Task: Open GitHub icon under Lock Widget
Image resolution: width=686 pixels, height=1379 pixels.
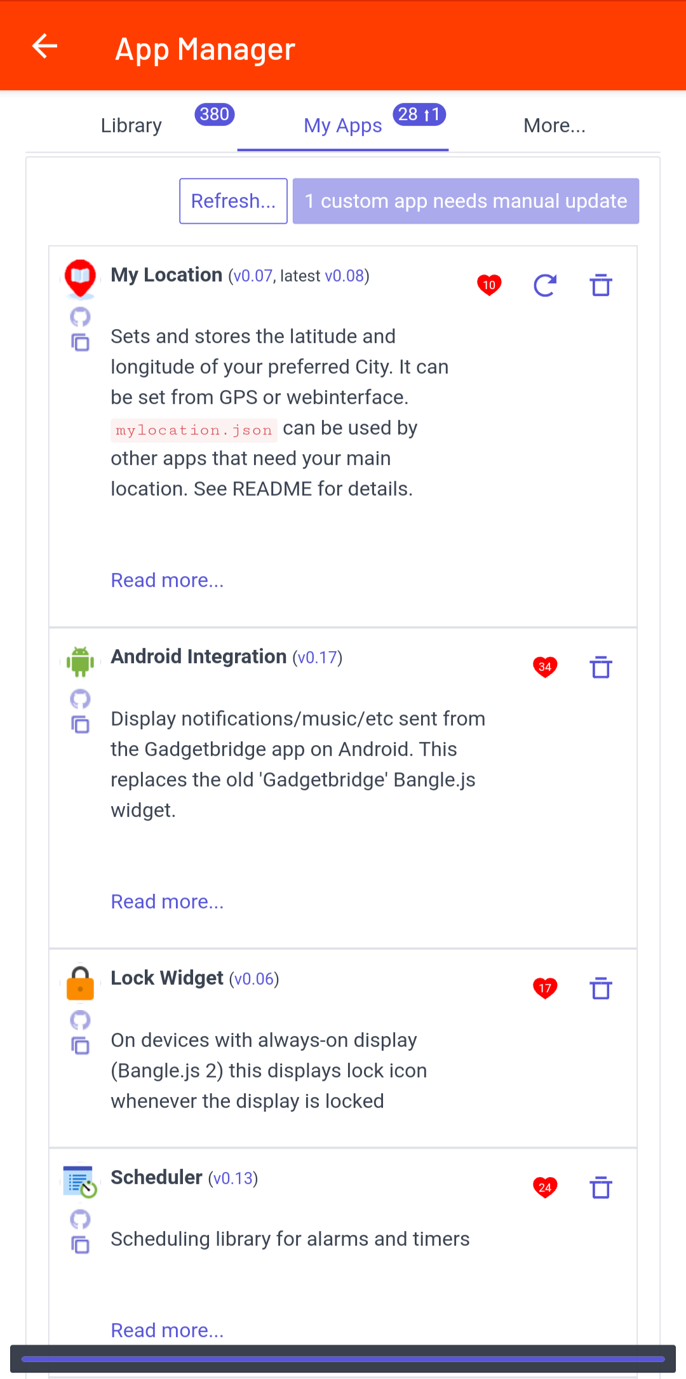Action: pyautogui.click(x=80, y=1020)
